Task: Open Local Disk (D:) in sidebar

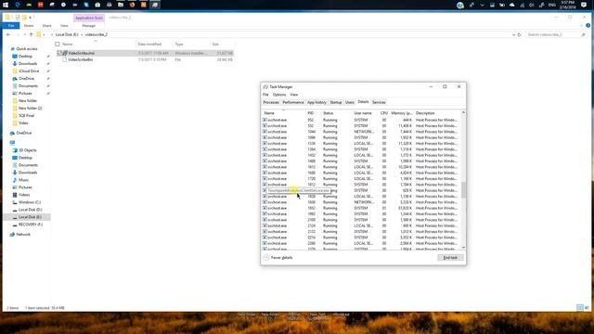Action: point(31,210)
